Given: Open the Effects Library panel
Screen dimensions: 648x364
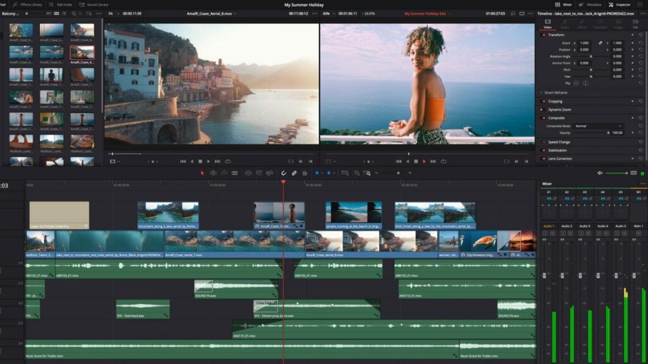Looking at the screenshot, I should pyautogui.click(x=28, y=4).
